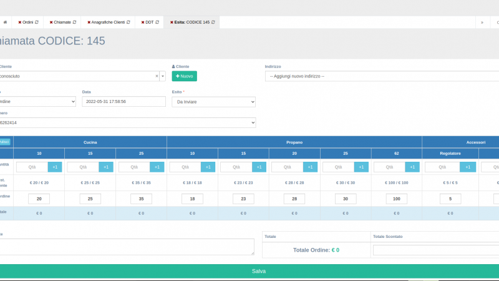This screenshot has height=281, width=499.
Task: Close the Chiamate tab
Action: point(52,22)
